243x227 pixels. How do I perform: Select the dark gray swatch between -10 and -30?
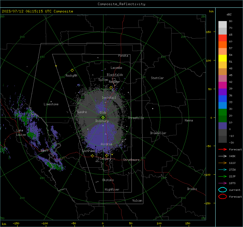(222, 139)
